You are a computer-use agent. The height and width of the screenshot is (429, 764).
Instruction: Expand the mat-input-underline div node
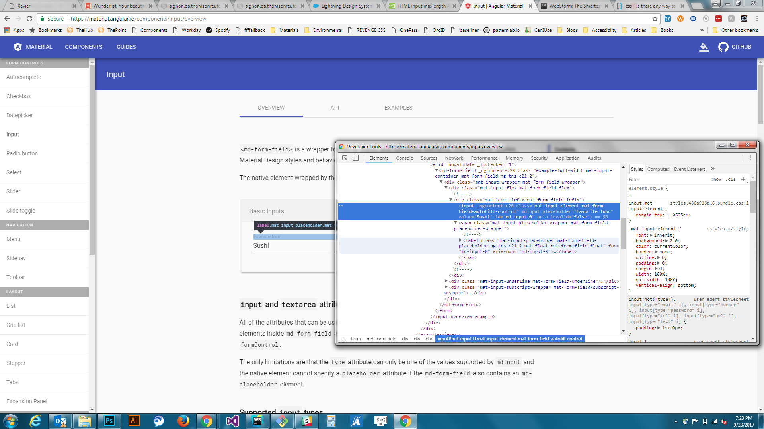(x=446, y=281)
